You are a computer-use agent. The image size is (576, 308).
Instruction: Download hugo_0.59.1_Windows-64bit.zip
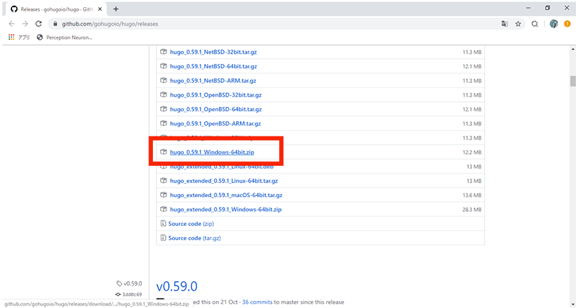tap(212, 152)
